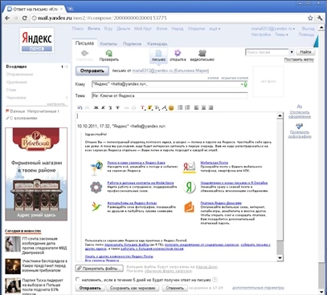Screen dimensions: 327x295
Task: Select the открытка postcard icon
Action: pyautogui.click(x=178, y=53)
